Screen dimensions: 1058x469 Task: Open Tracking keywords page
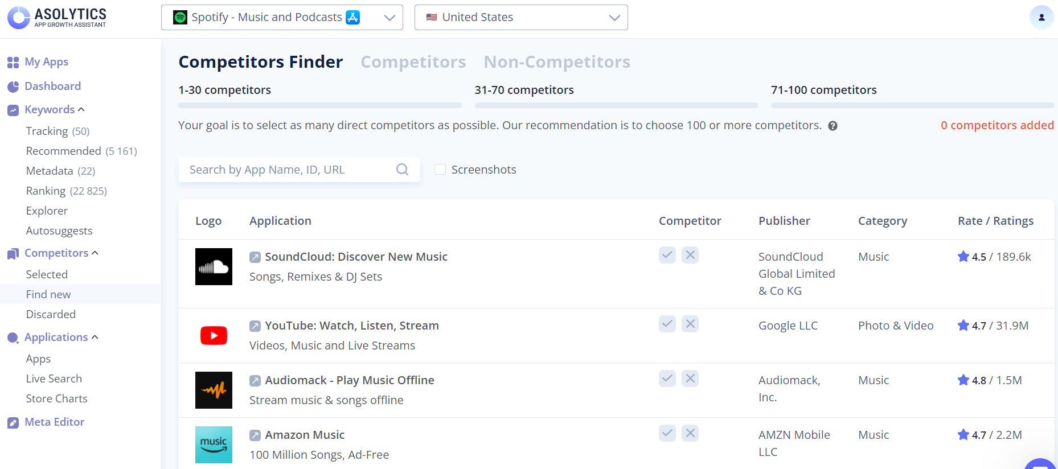point(58,131)
